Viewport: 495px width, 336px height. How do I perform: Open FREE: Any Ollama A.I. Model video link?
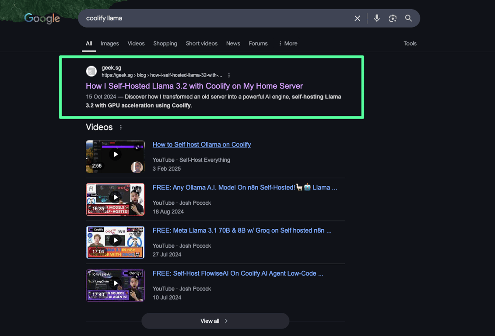pyautogui.click(x=245, y=187)
